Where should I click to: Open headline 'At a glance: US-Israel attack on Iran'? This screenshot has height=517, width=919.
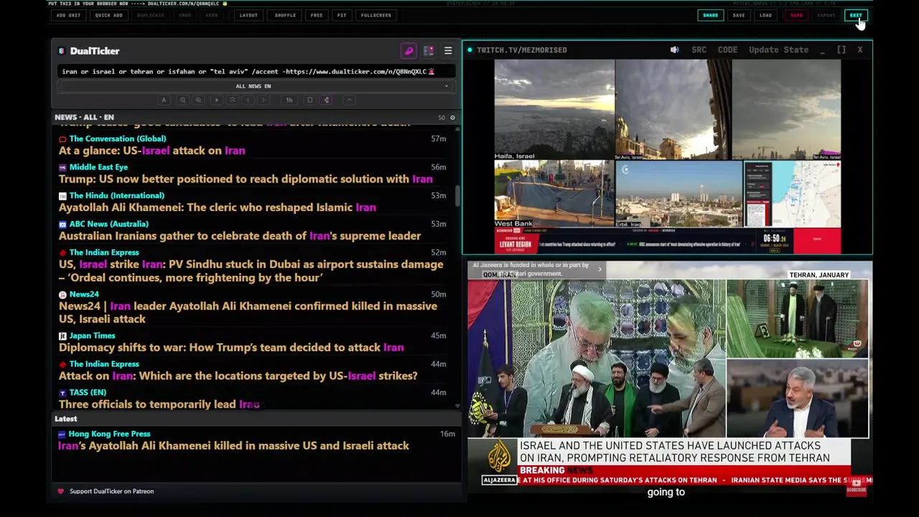pyautogui.click(x=152, y=151)
